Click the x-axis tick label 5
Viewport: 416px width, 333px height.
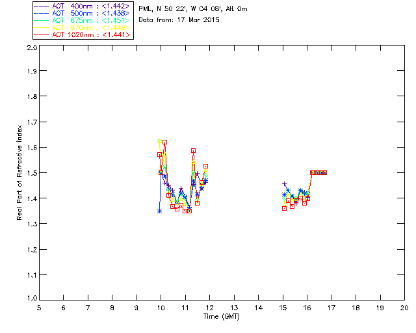(x=39, y=308)
